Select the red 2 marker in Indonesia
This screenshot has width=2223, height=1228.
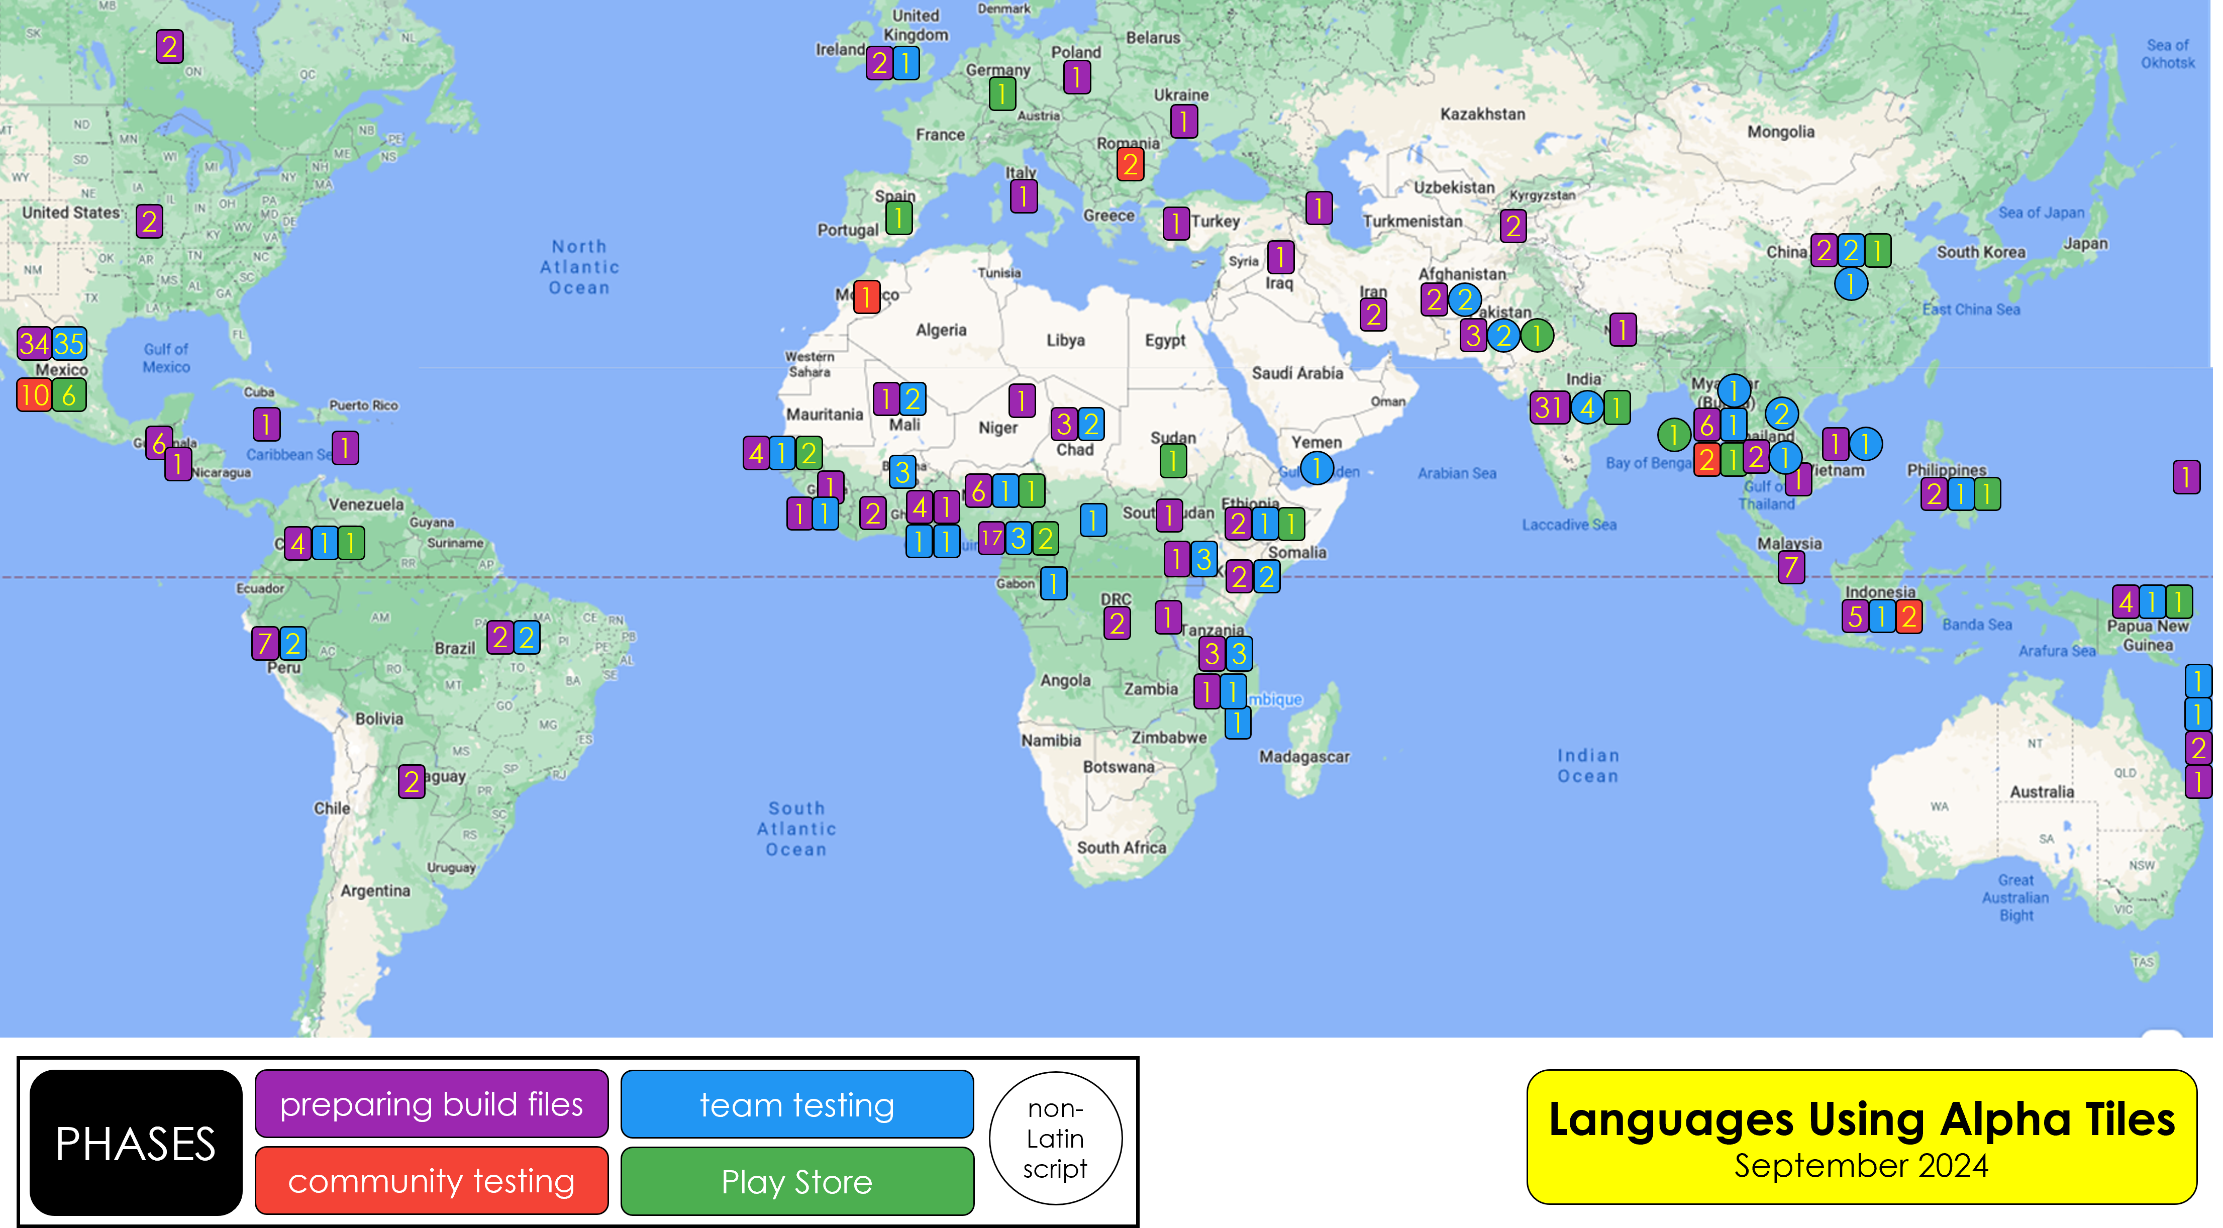pos(1909,617)
